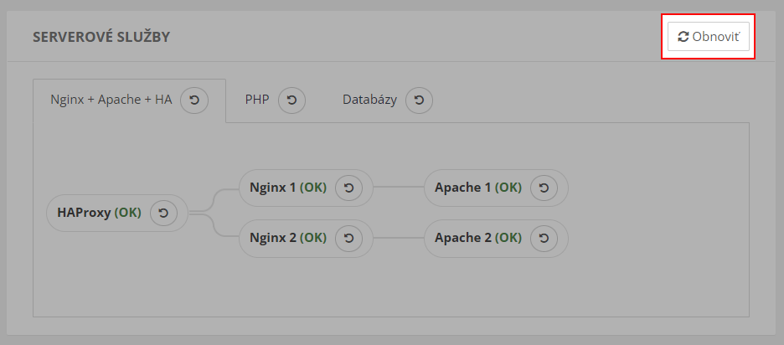Switch to the PHP tab
The width and height of the screenshot is (784, 345).
[256, 100]
